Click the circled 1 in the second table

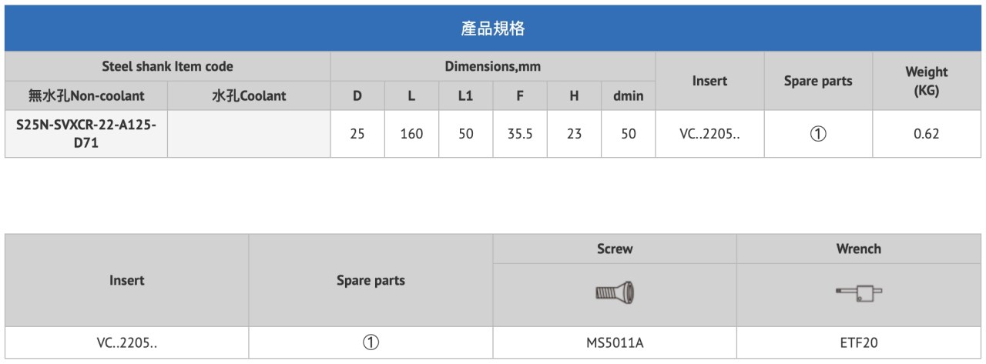371,342
